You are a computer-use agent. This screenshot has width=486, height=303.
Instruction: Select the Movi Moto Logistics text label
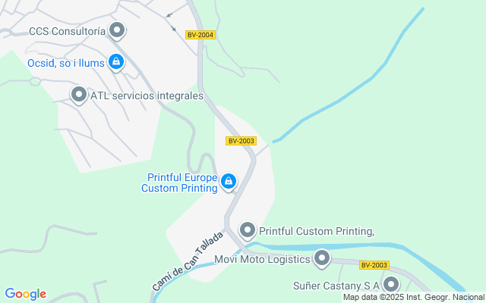tap(262, 259)
